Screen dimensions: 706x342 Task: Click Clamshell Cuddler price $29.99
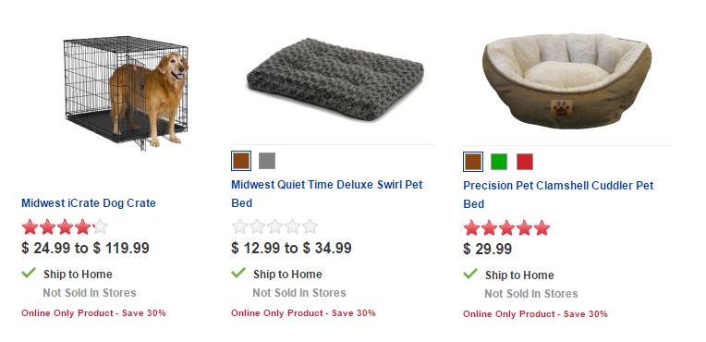488,249
